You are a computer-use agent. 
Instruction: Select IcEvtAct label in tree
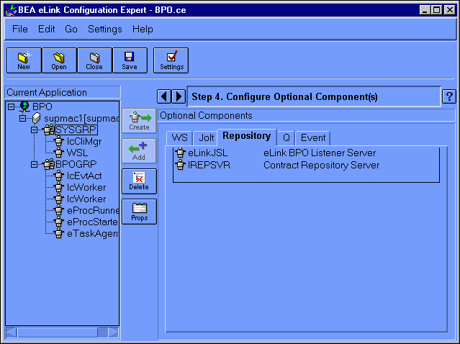coord(84,176)
